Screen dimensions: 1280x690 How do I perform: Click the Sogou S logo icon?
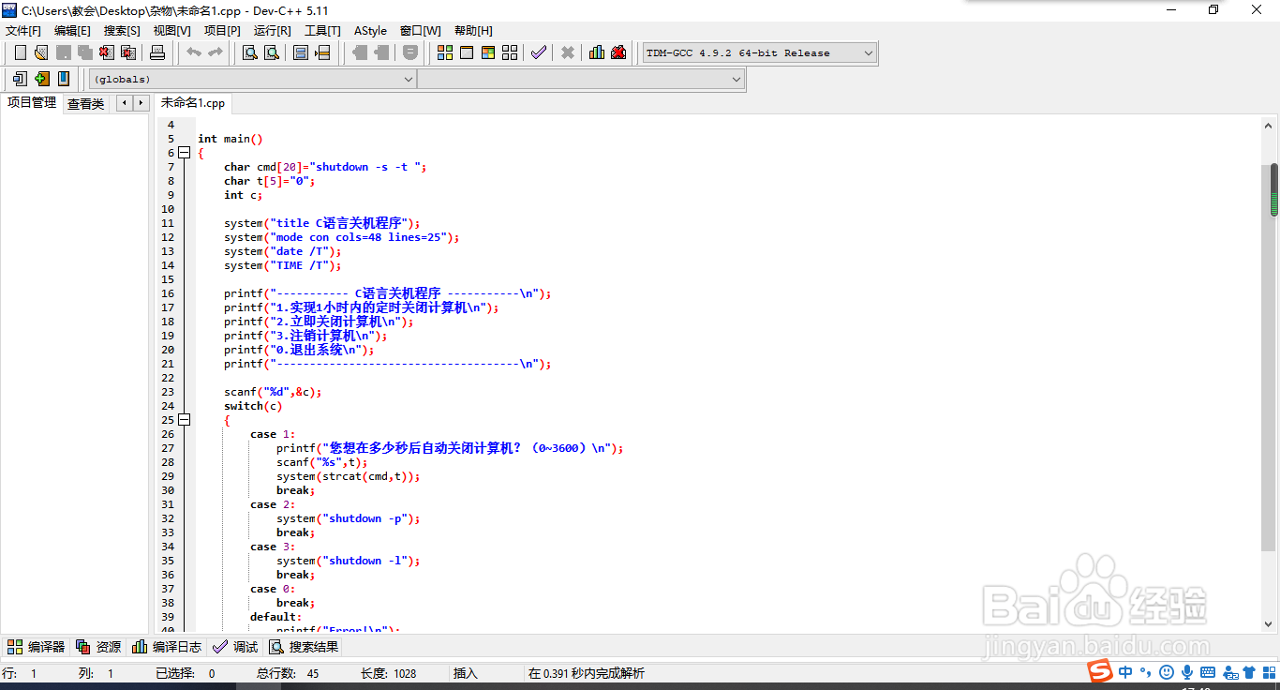click(1099, 670)
